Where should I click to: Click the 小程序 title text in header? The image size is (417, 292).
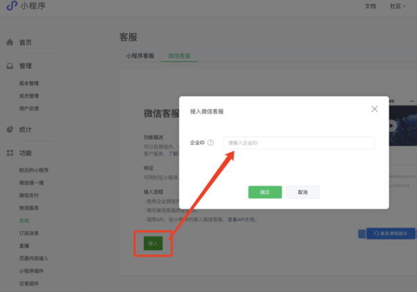point(33,6)
